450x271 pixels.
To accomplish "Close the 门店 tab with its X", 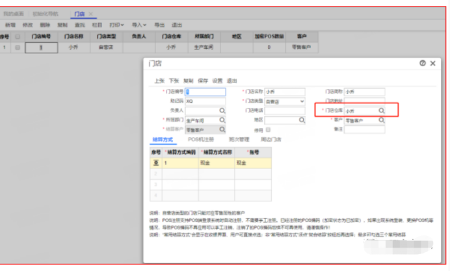I will (90, 14).
